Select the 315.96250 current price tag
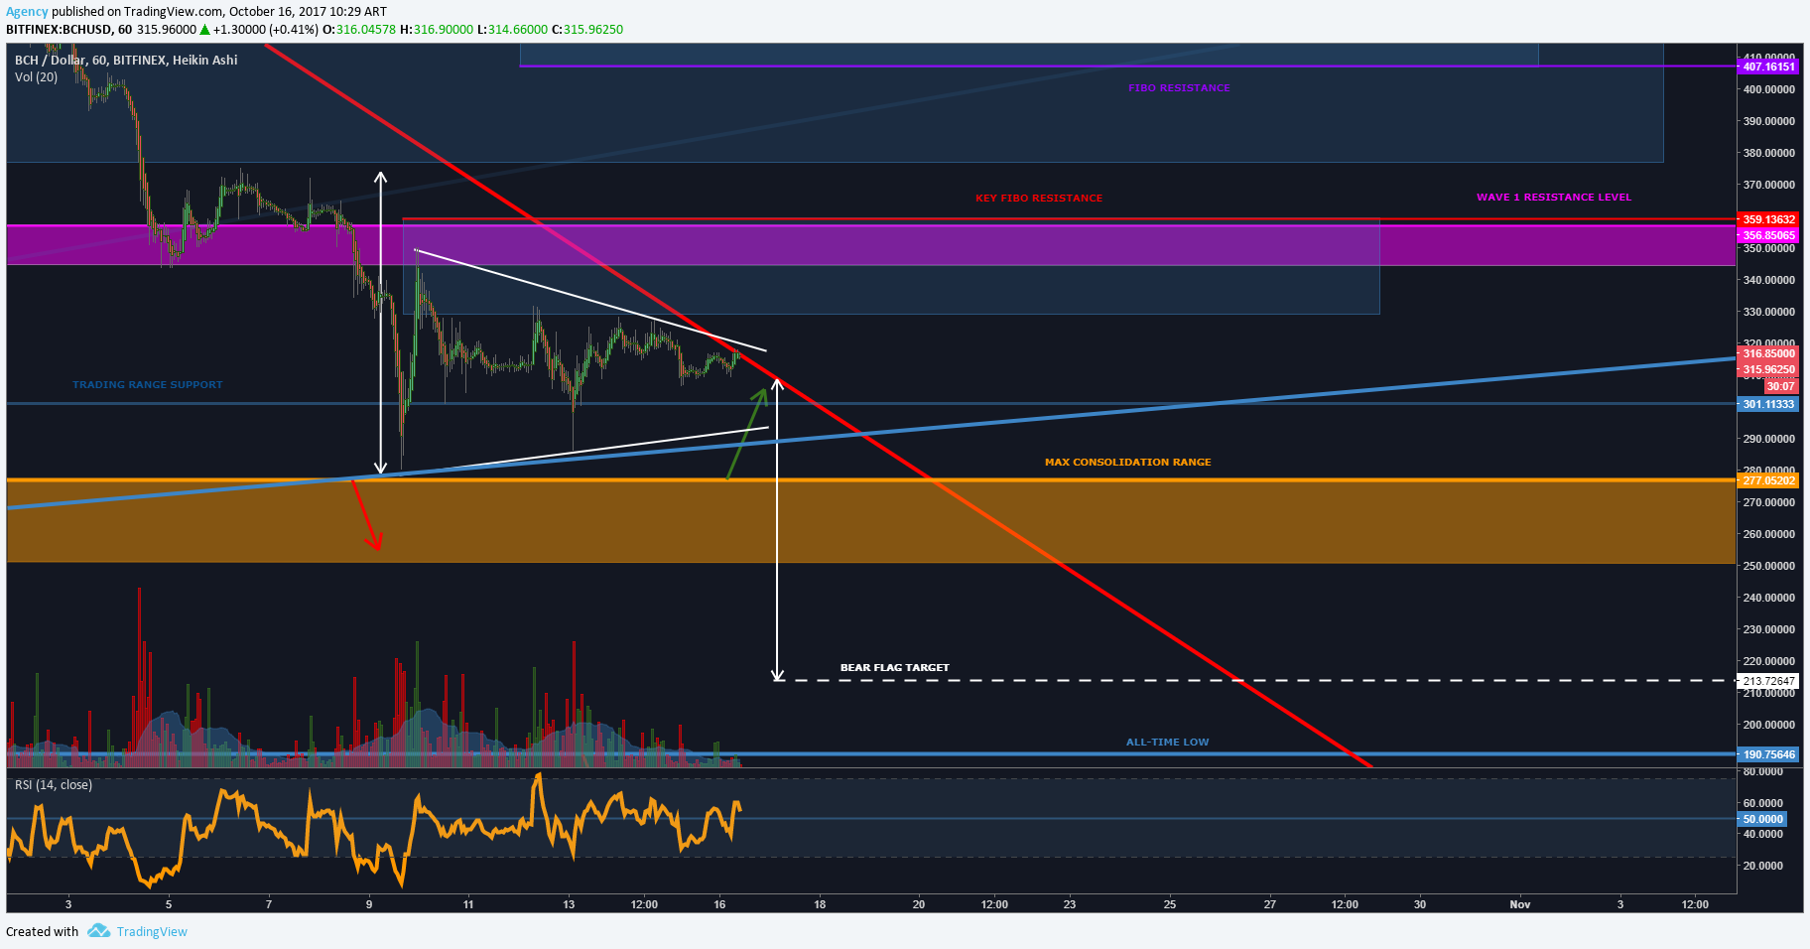Viewport: 1810px width, 949px height. [x=1768, y=369]
